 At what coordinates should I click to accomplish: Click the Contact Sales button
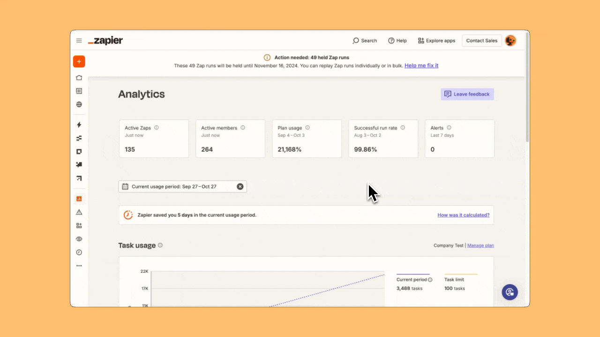point(482,41)
